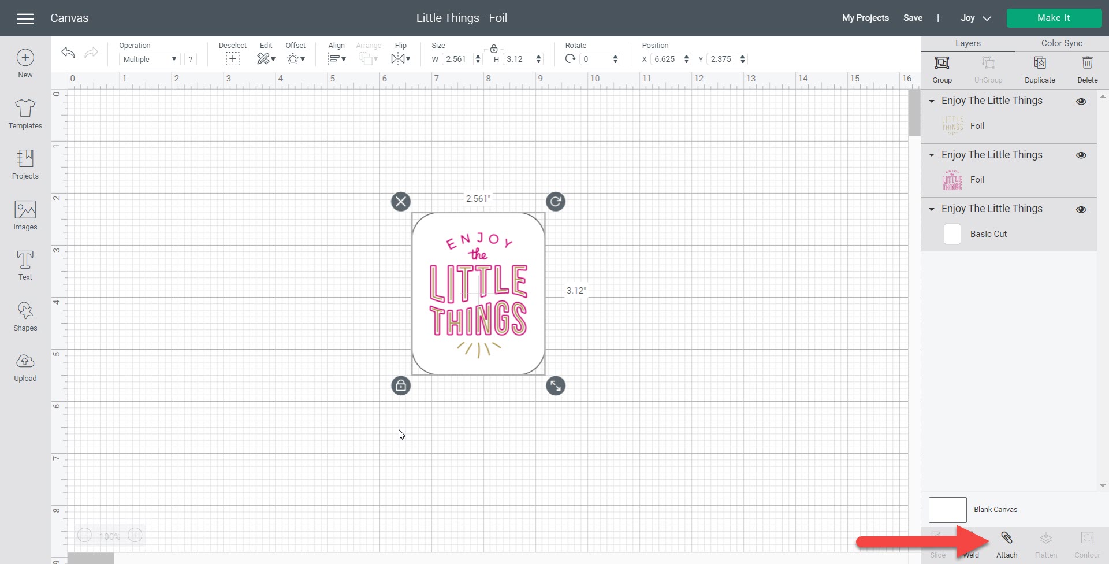The image size is (1109, 564).
Task: Click the Basic Cut white color swatch
Action: [952, 234]
